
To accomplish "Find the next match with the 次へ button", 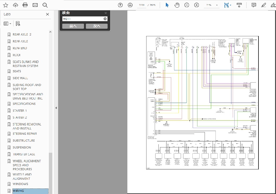I will click(x=97, y=26).
